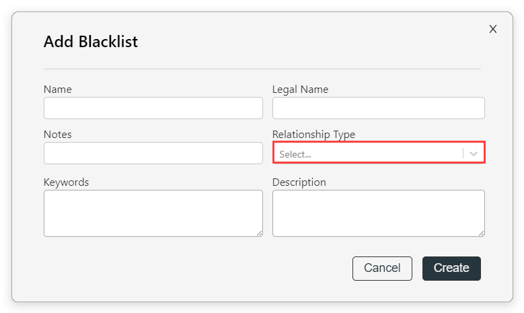Click the Keywords field label
The height and width of the screenshot is (313, 524).
click(x=66, y=182)
